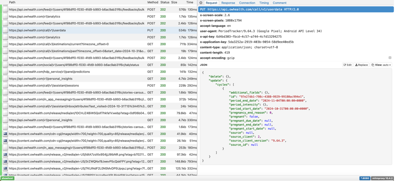Click the document icon of the hdp_service predictions flow
Viewport: 395px width, 182px height.
(x=5, y=72)
